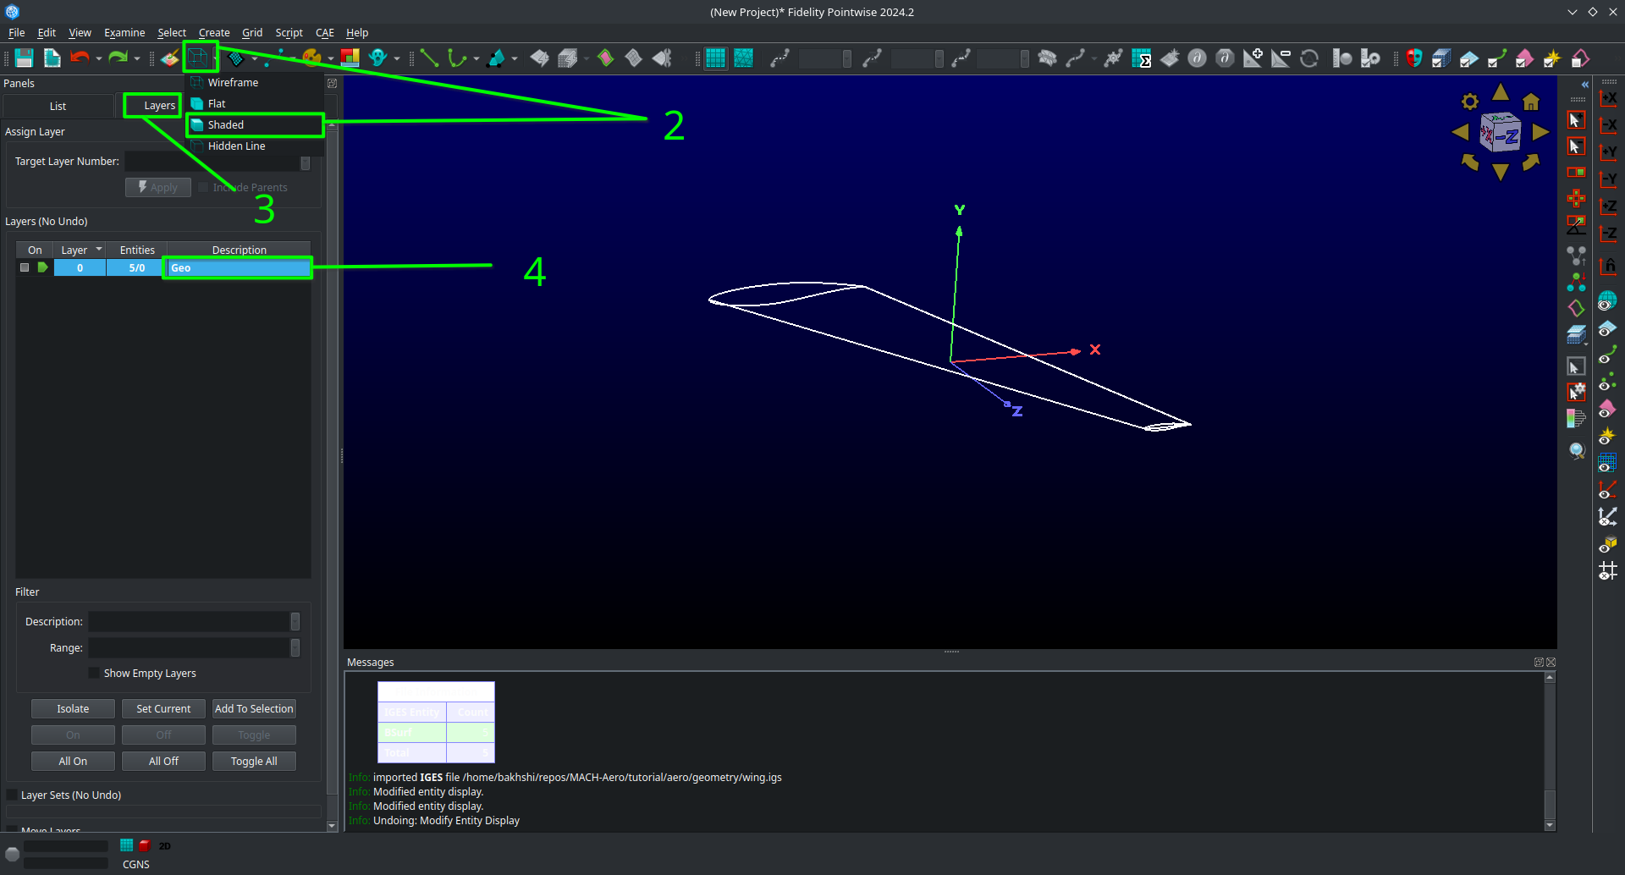The height and width of the screenshot is (875, 1625).
Task: Expand the display style dropdown arrow
Action: coord(214,58)
